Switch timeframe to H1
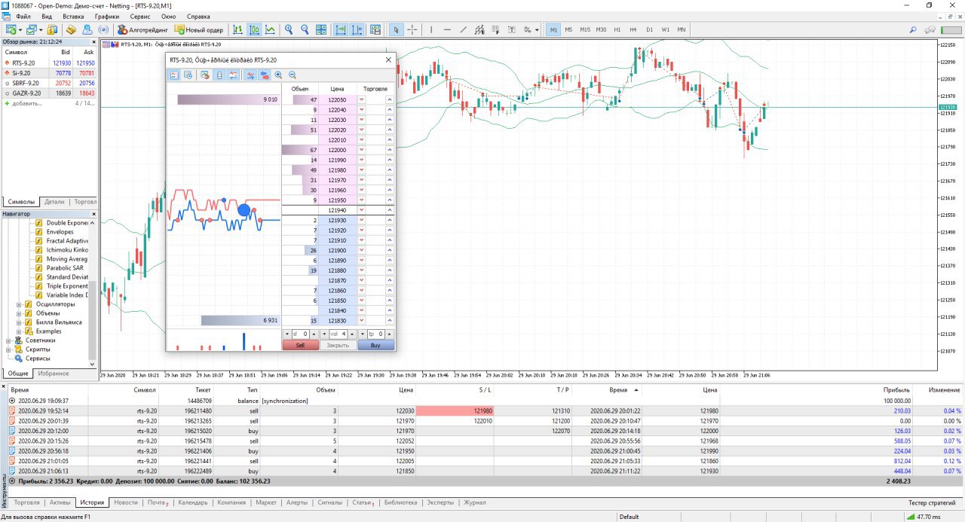The height and width of the screenshot is (522, 965). pos(617,30)
